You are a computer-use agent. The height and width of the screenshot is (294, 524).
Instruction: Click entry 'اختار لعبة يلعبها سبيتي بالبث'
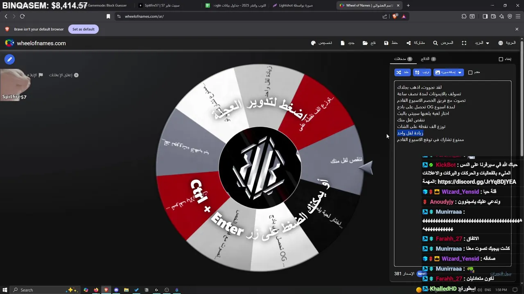point(423,114)
